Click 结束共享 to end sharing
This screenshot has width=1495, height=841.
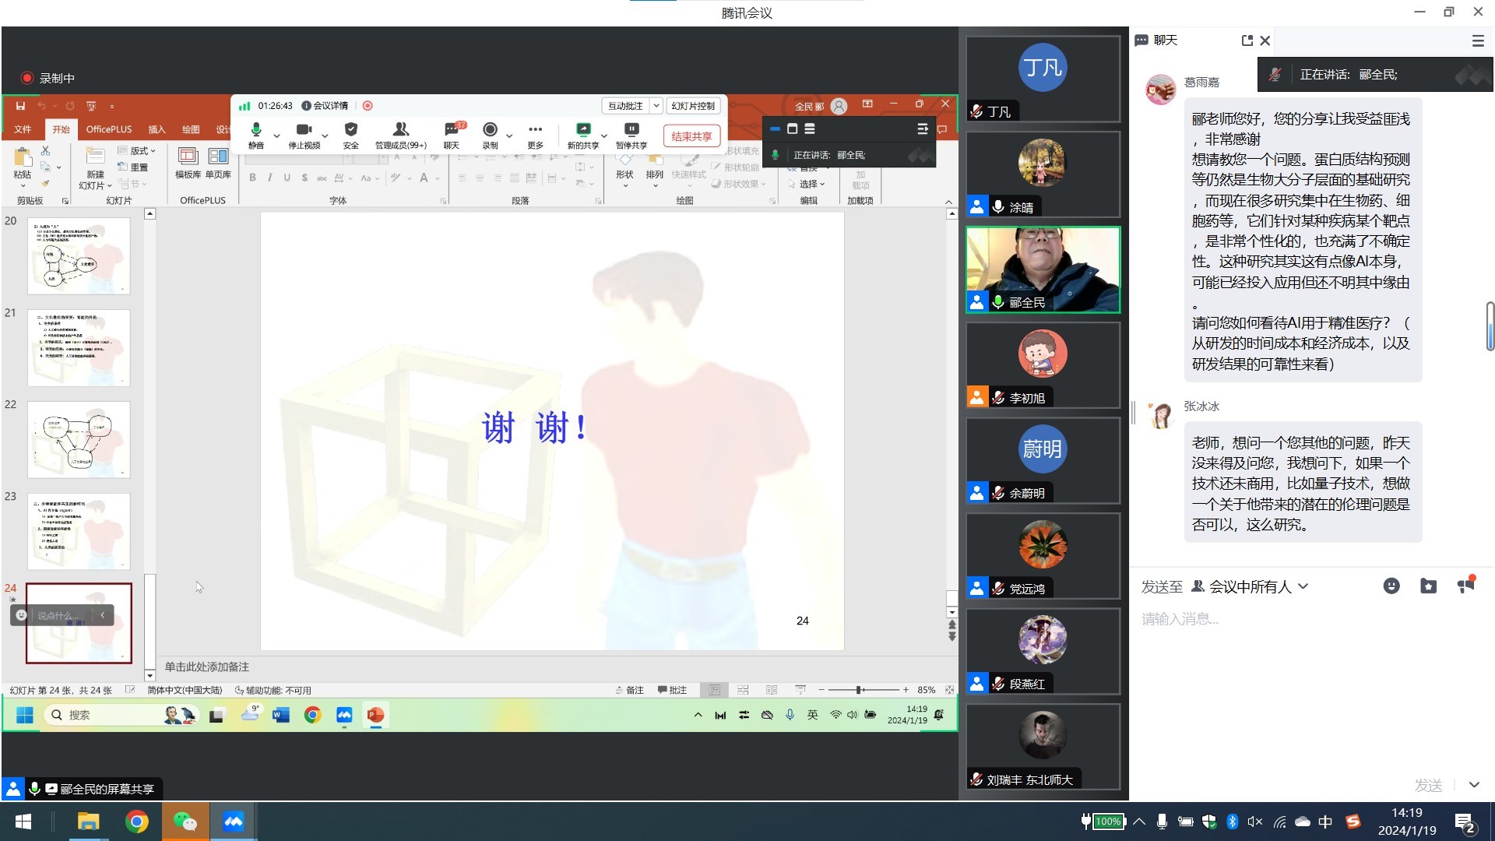click(691, 136)
